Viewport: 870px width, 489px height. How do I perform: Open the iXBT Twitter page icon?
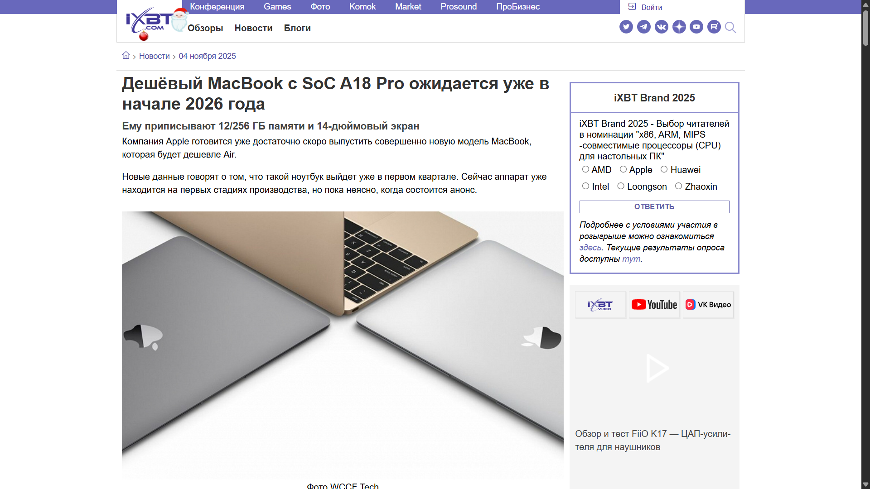pyautogui.click(x=626, y=27)
